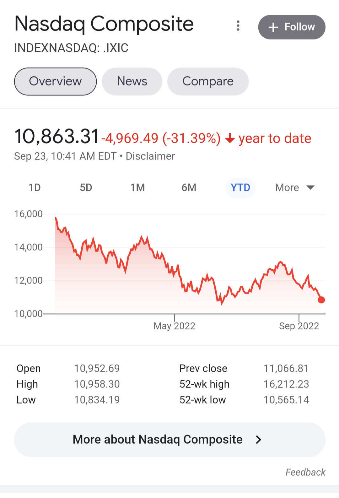Tap the plus icon in Follow button
Screen dimensions: 339x498
pyautogui.click(x=273, y=27)
